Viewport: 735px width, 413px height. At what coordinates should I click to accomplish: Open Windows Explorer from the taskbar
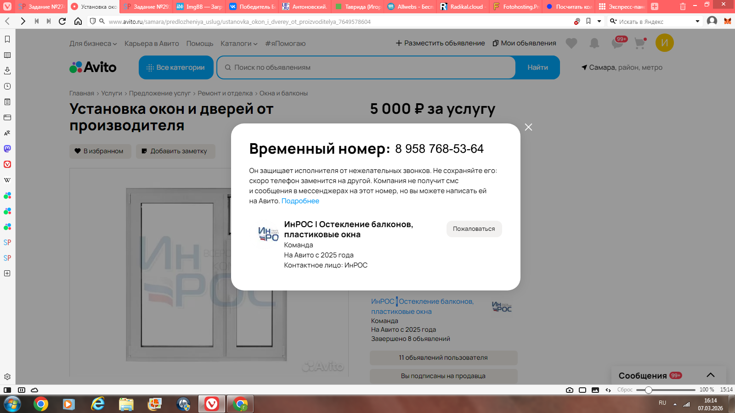tap(126, 404)
